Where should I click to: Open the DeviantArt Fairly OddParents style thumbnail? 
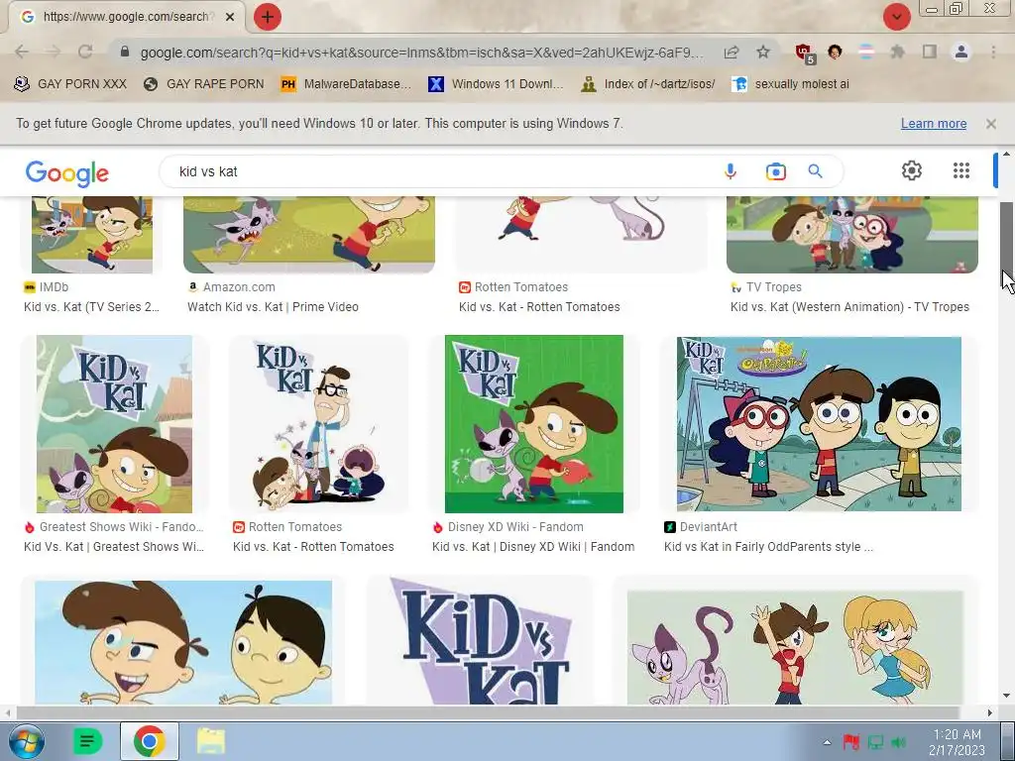819,424
